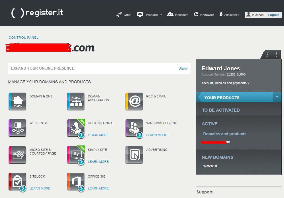Viewport: 284px width, 198px height.
Task: Open the Micro Site & Courtesy Page icon
Action: 17,155
